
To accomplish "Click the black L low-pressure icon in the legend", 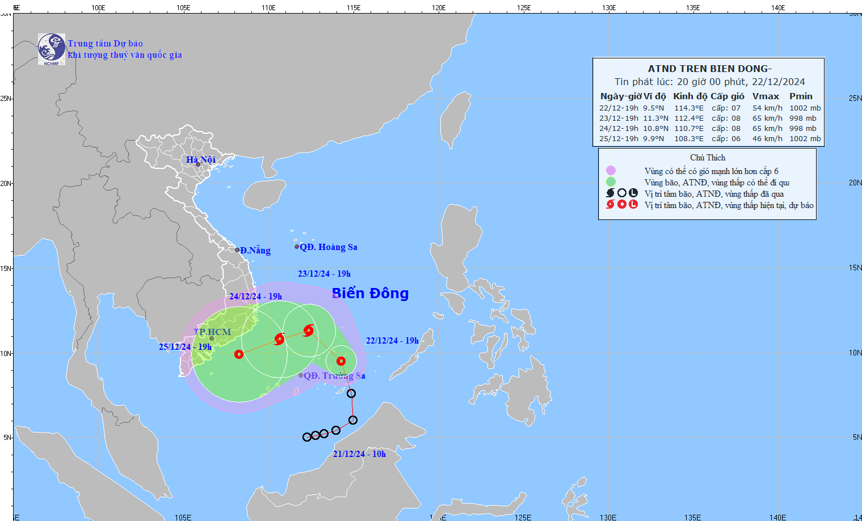I will [633, 193].
